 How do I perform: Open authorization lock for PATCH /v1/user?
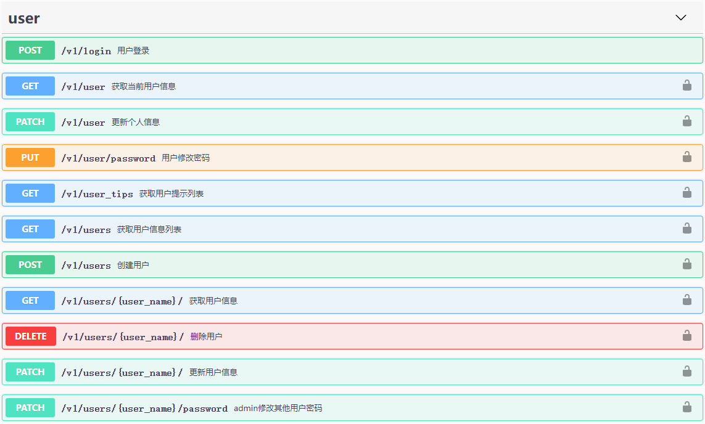click(688, 121)
